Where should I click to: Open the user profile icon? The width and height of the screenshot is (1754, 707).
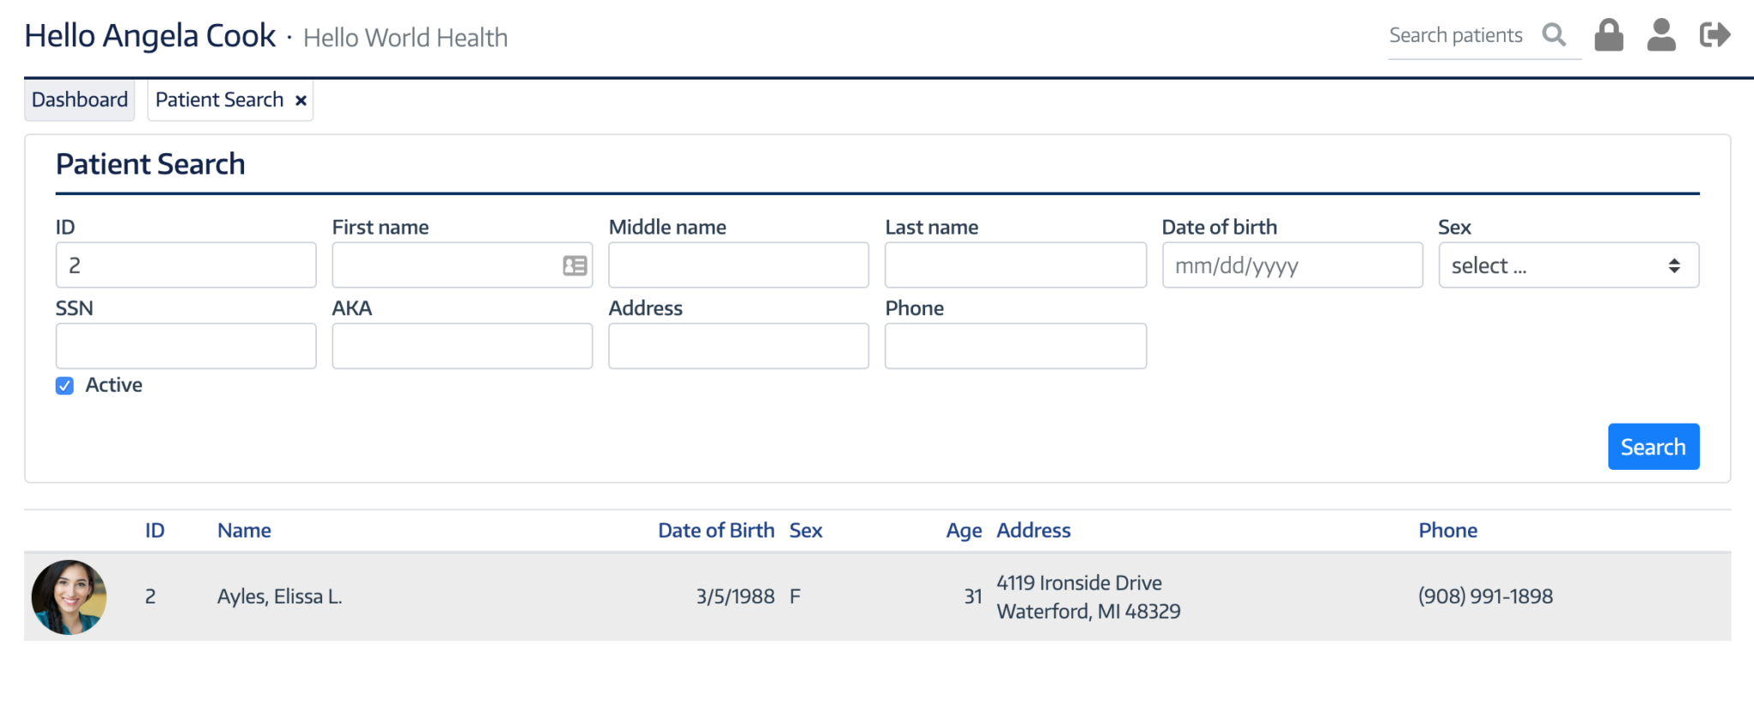(1662, 35)
